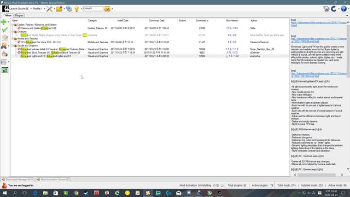Expand the folders icon dropdown arrow
The height and width of the screenshot is (197, 350).
64,9
